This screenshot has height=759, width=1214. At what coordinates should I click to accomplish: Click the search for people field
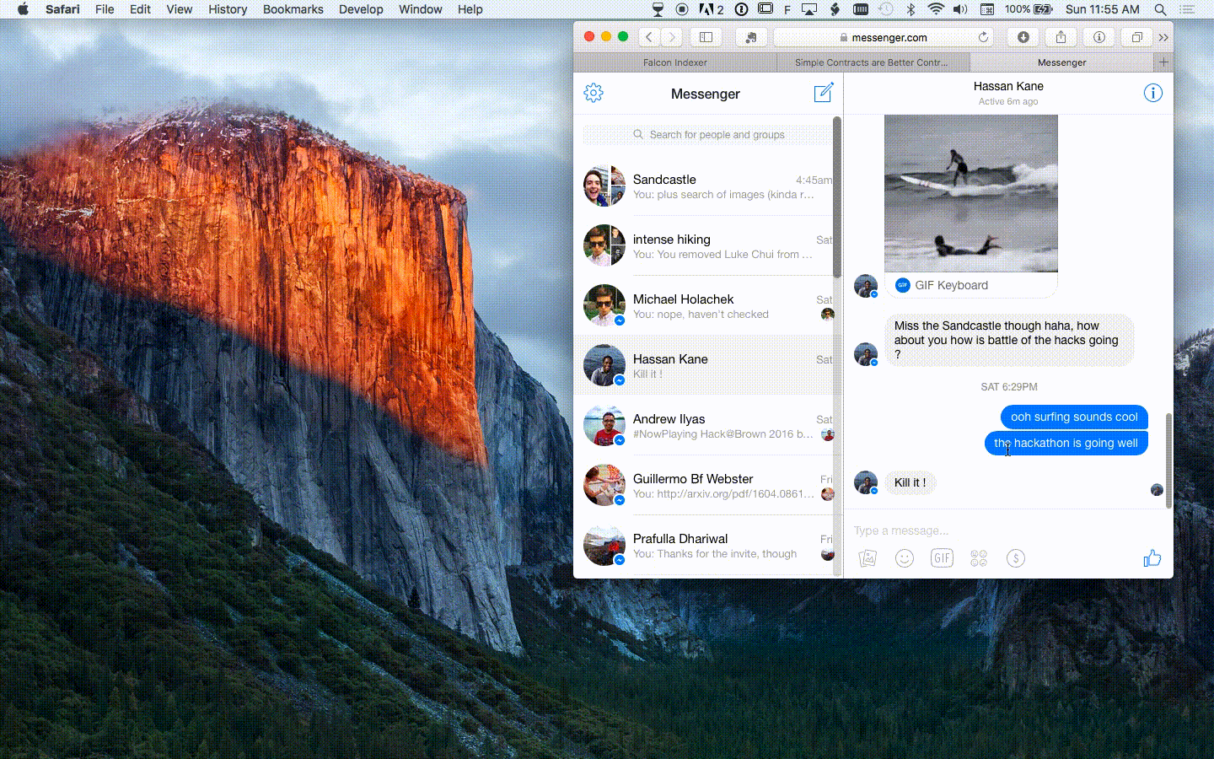click(x=708, y=135)
